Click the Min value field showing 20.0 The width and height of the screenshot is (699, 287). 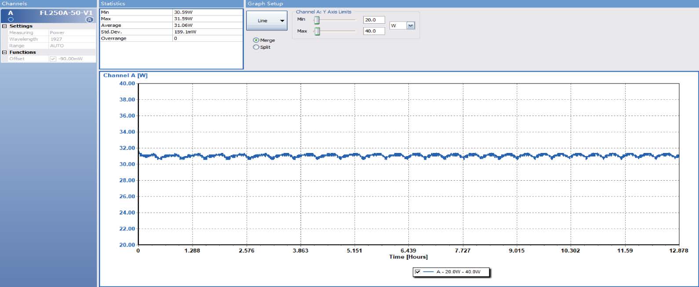[x=374, y=20]
